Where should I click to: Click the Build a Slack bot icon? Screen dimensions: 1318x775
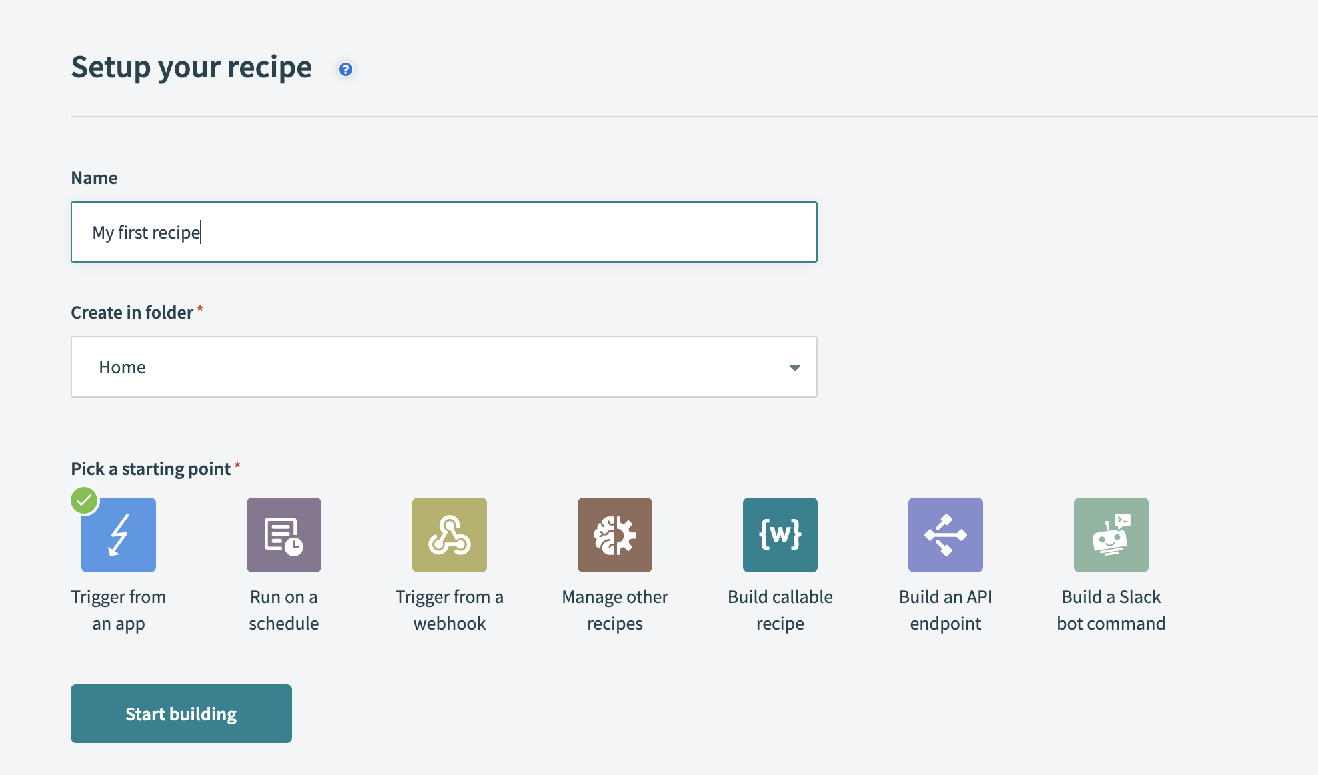point(1111,534)
